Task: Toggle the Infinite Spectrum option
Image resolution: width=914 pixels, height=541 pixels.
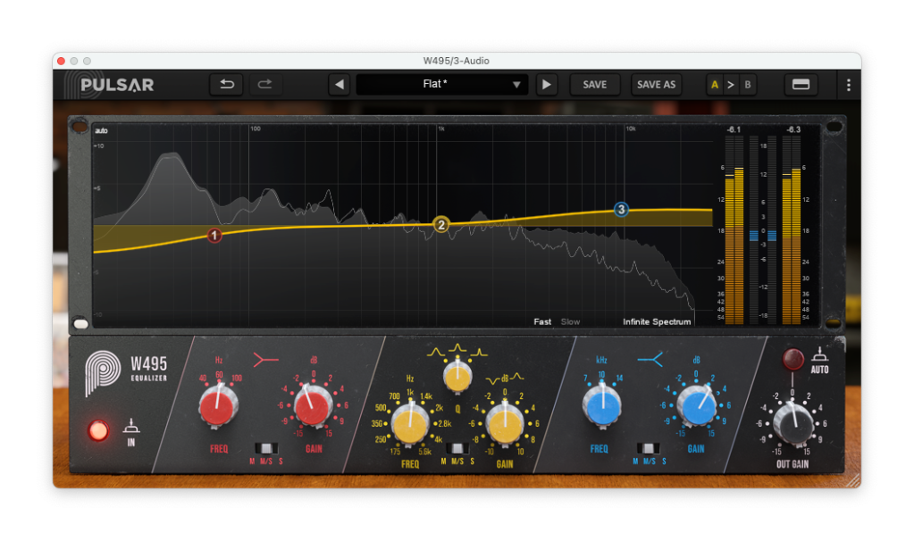Action: [x=657, y=321]
